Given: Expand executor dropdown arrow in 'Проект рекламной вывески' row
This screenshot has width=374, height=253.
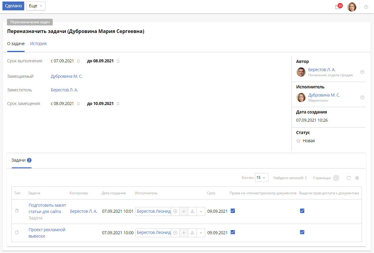Looking at the screenshot, I should (x=201, y=233).
